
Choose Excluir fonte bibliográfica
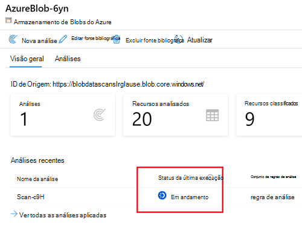click(155, 41)
